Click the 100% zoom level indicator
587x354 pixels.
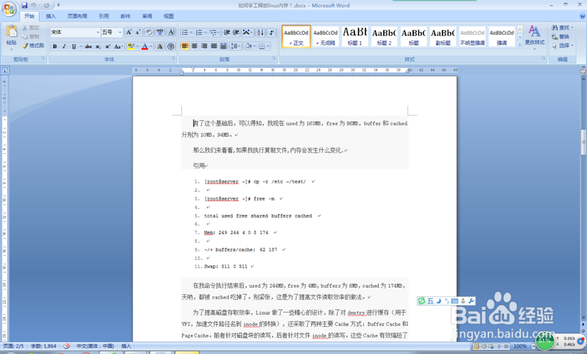point(520,346)
